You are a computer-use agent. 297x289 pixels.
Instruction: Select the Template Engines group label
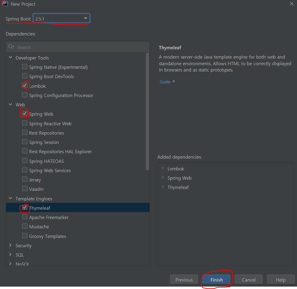34,199
